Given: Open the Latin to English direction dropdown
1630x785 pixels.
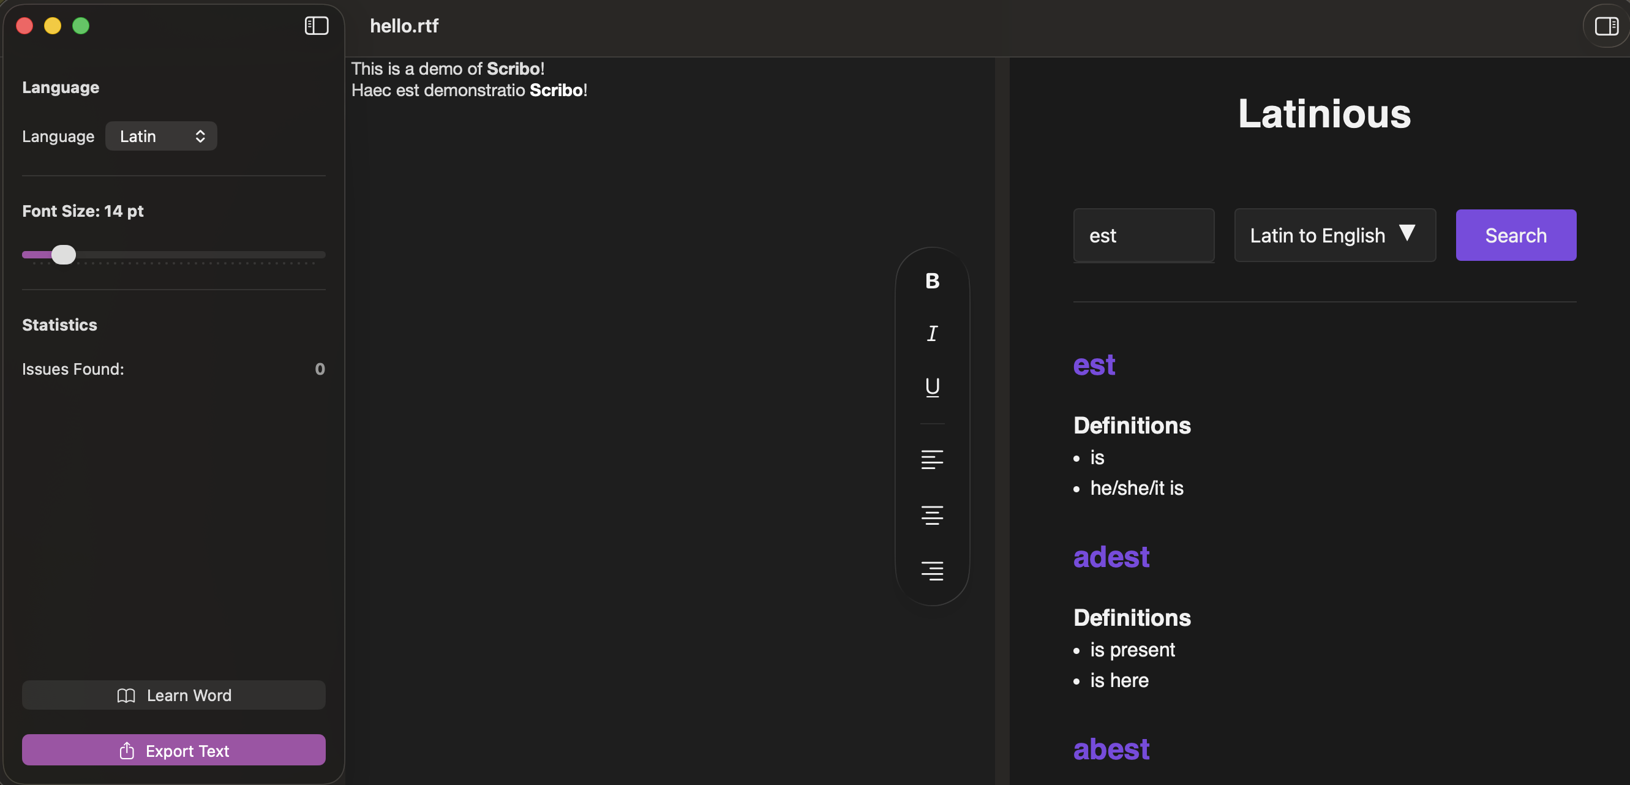Looking at the screenshot, I should (x=1334, y=235).
